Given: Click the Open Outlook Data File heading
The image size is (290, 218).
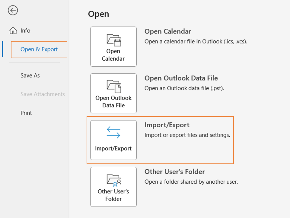Looking at the screenshot, I should (181, 78).
